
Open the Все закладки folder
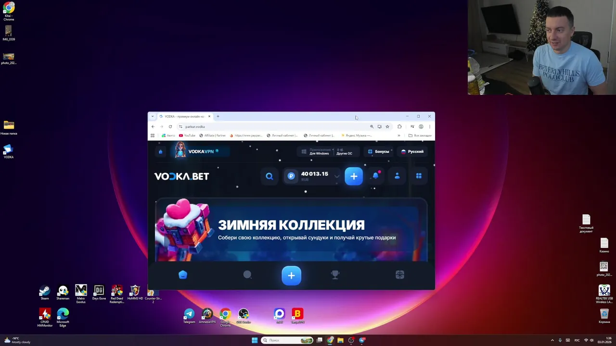point(420,136)
